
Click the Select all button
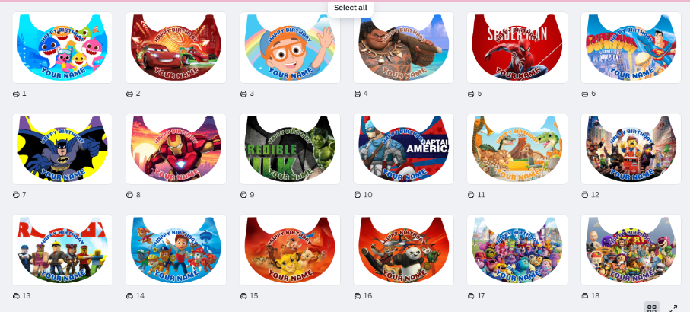(350, 8)
